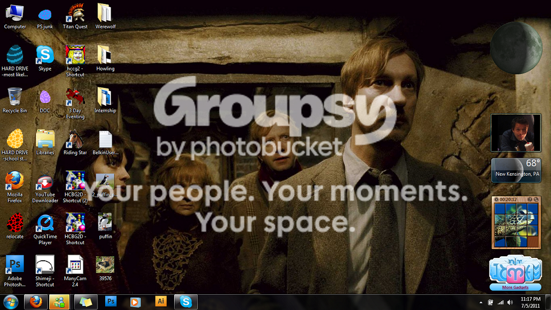Image resolution: width=551 pixels, height=310 pixels.
Task: Launch Illustrator from the taskbar
Action: 161,301
